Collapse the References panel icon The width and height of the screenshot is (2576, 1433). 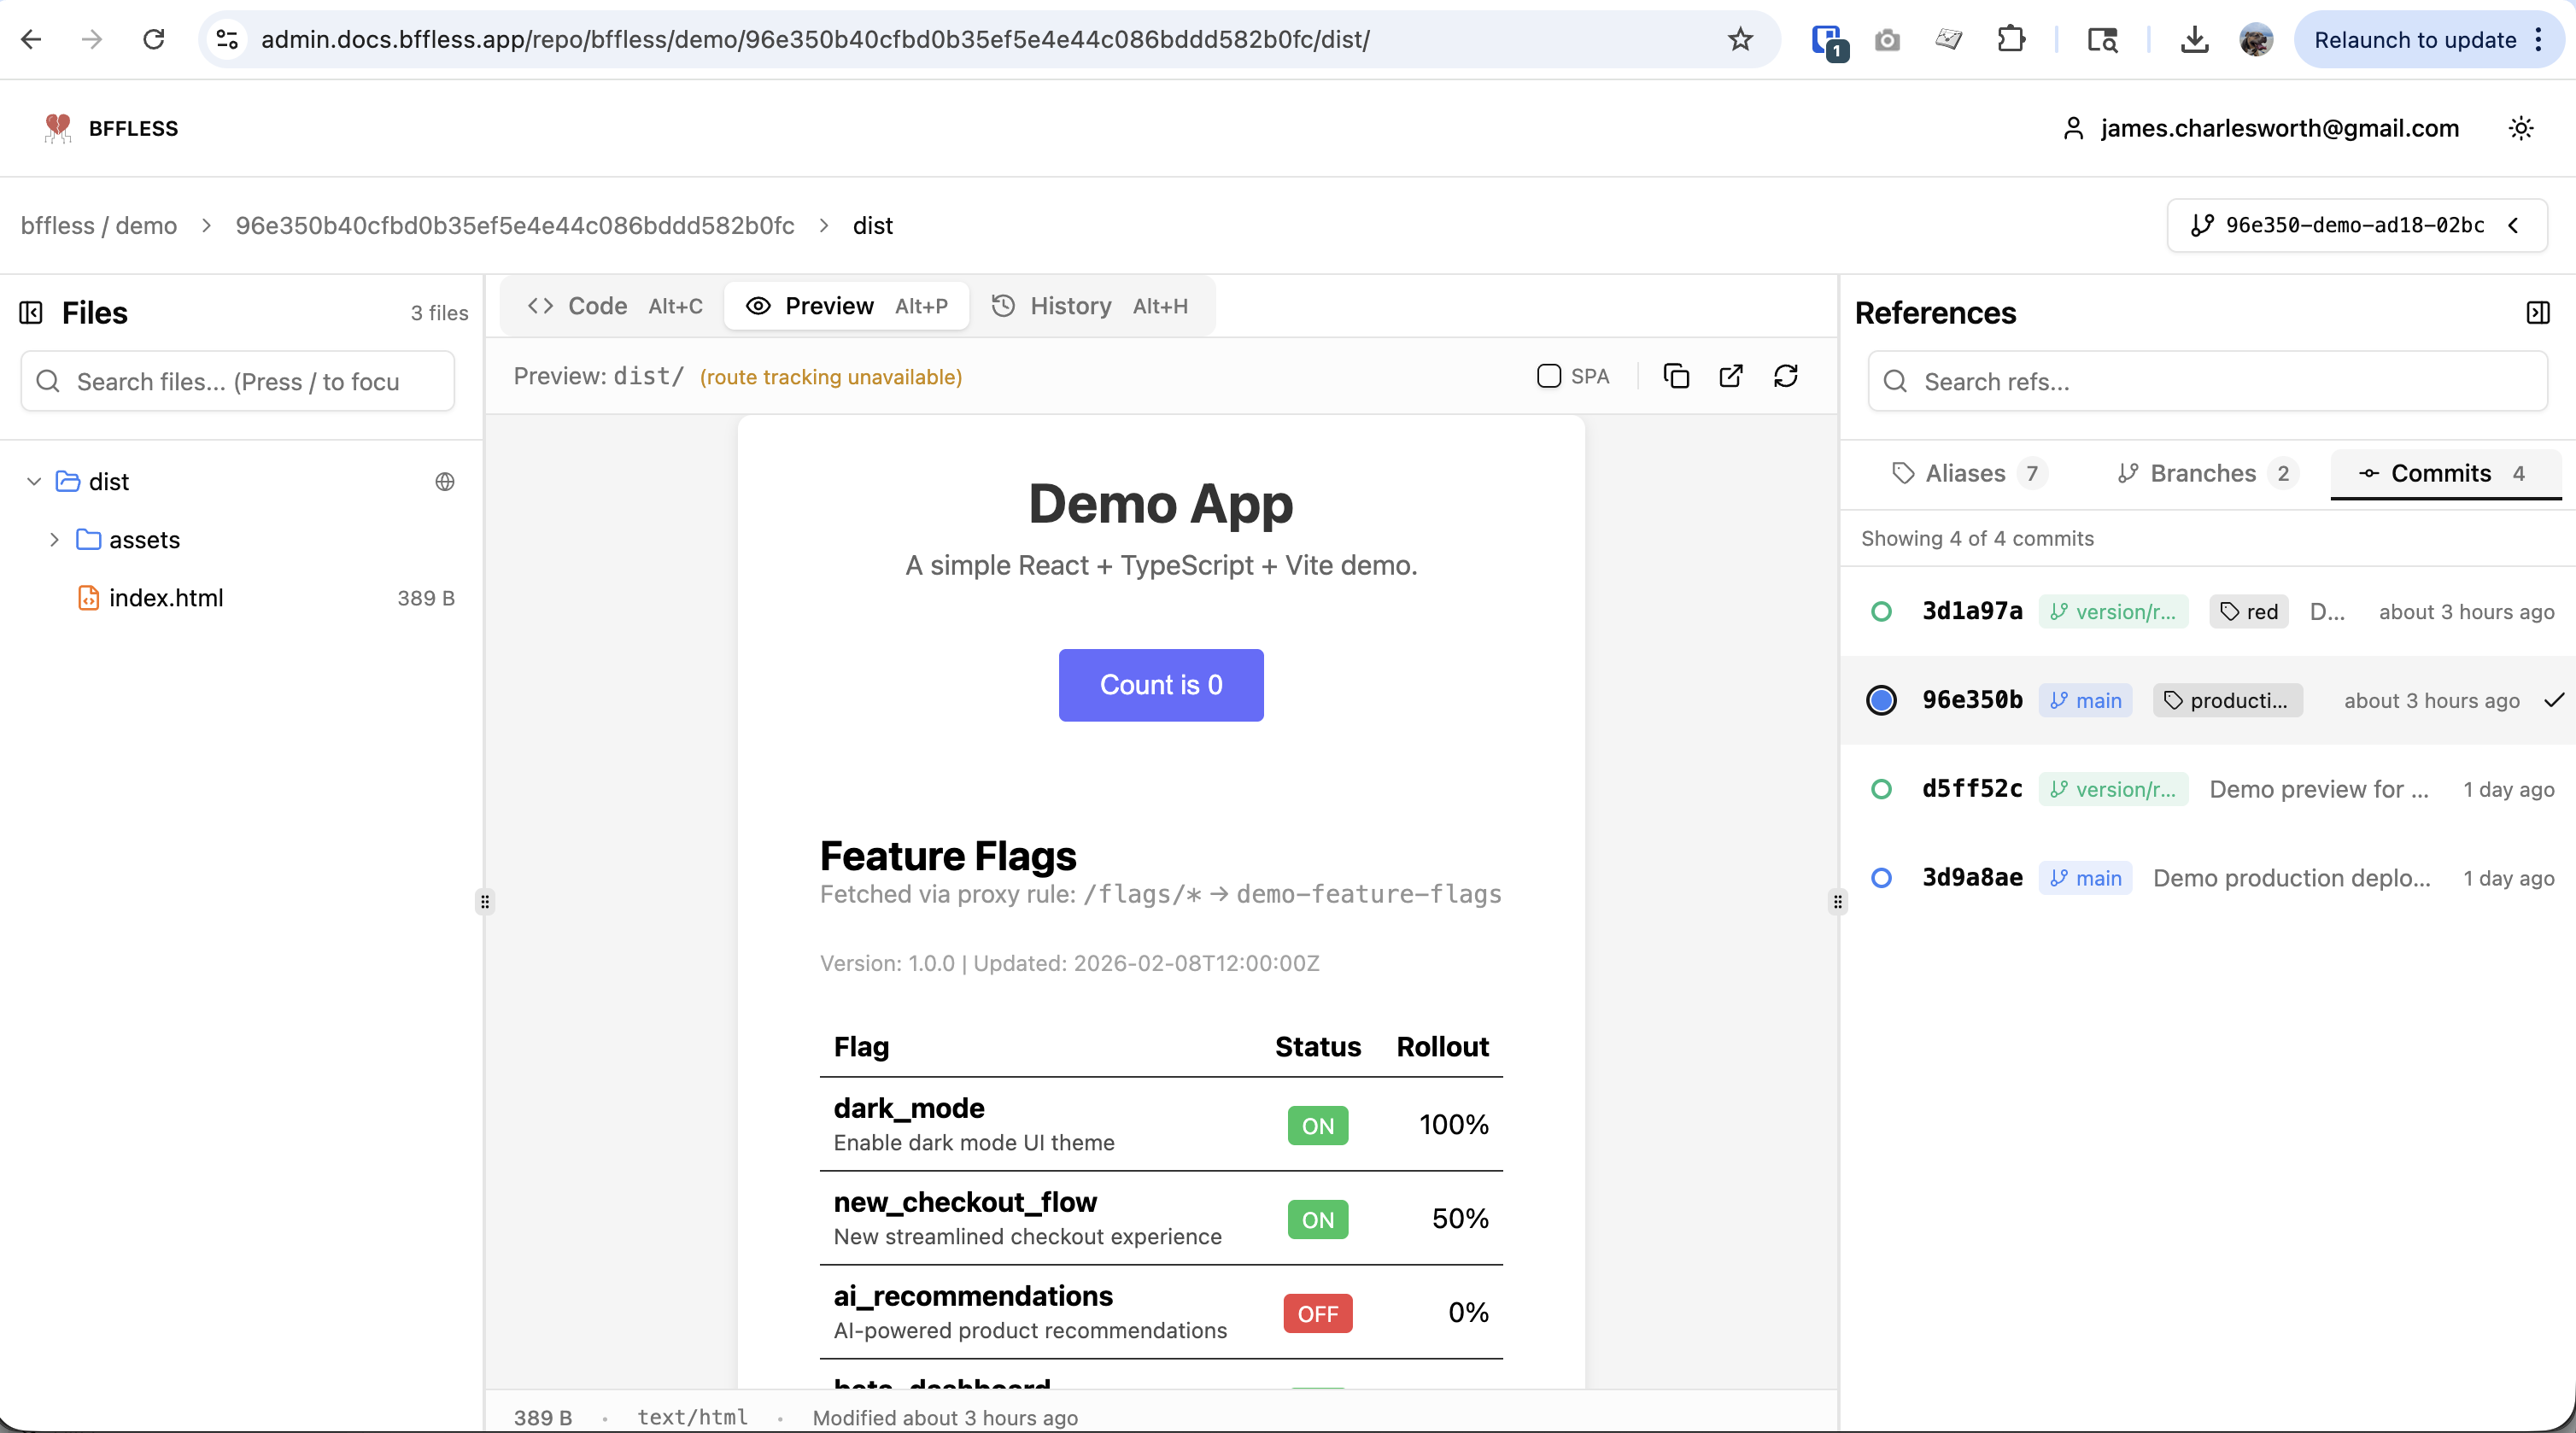tap(2538, 313)
